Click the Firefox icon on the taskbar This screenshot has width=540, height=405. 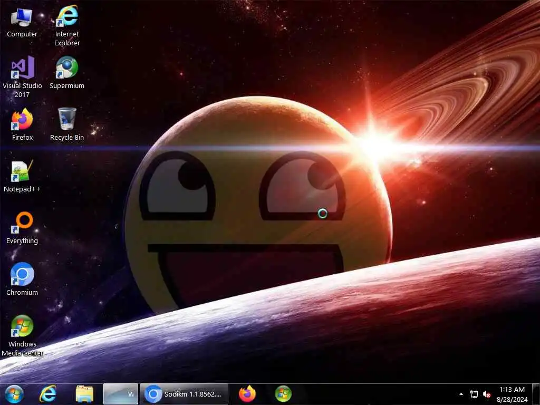click(247, 394)
